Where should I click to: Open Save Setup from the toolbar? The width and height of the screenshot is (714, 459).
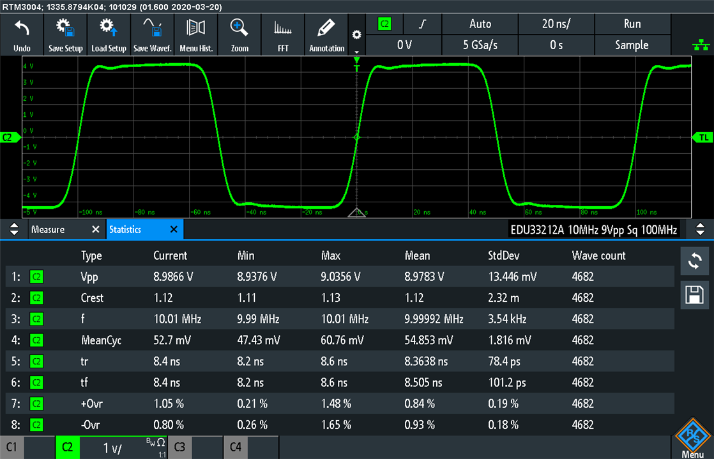(66, 34)
